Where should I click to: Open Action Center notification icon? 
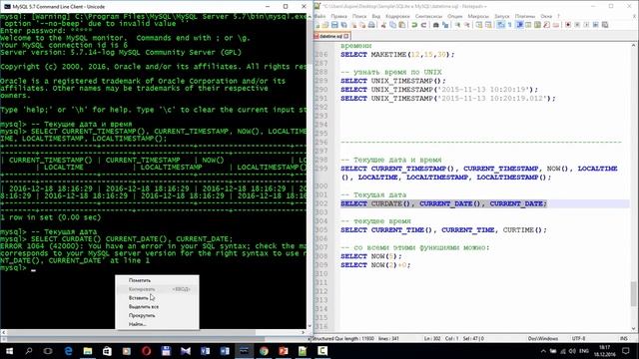[626, 351]
